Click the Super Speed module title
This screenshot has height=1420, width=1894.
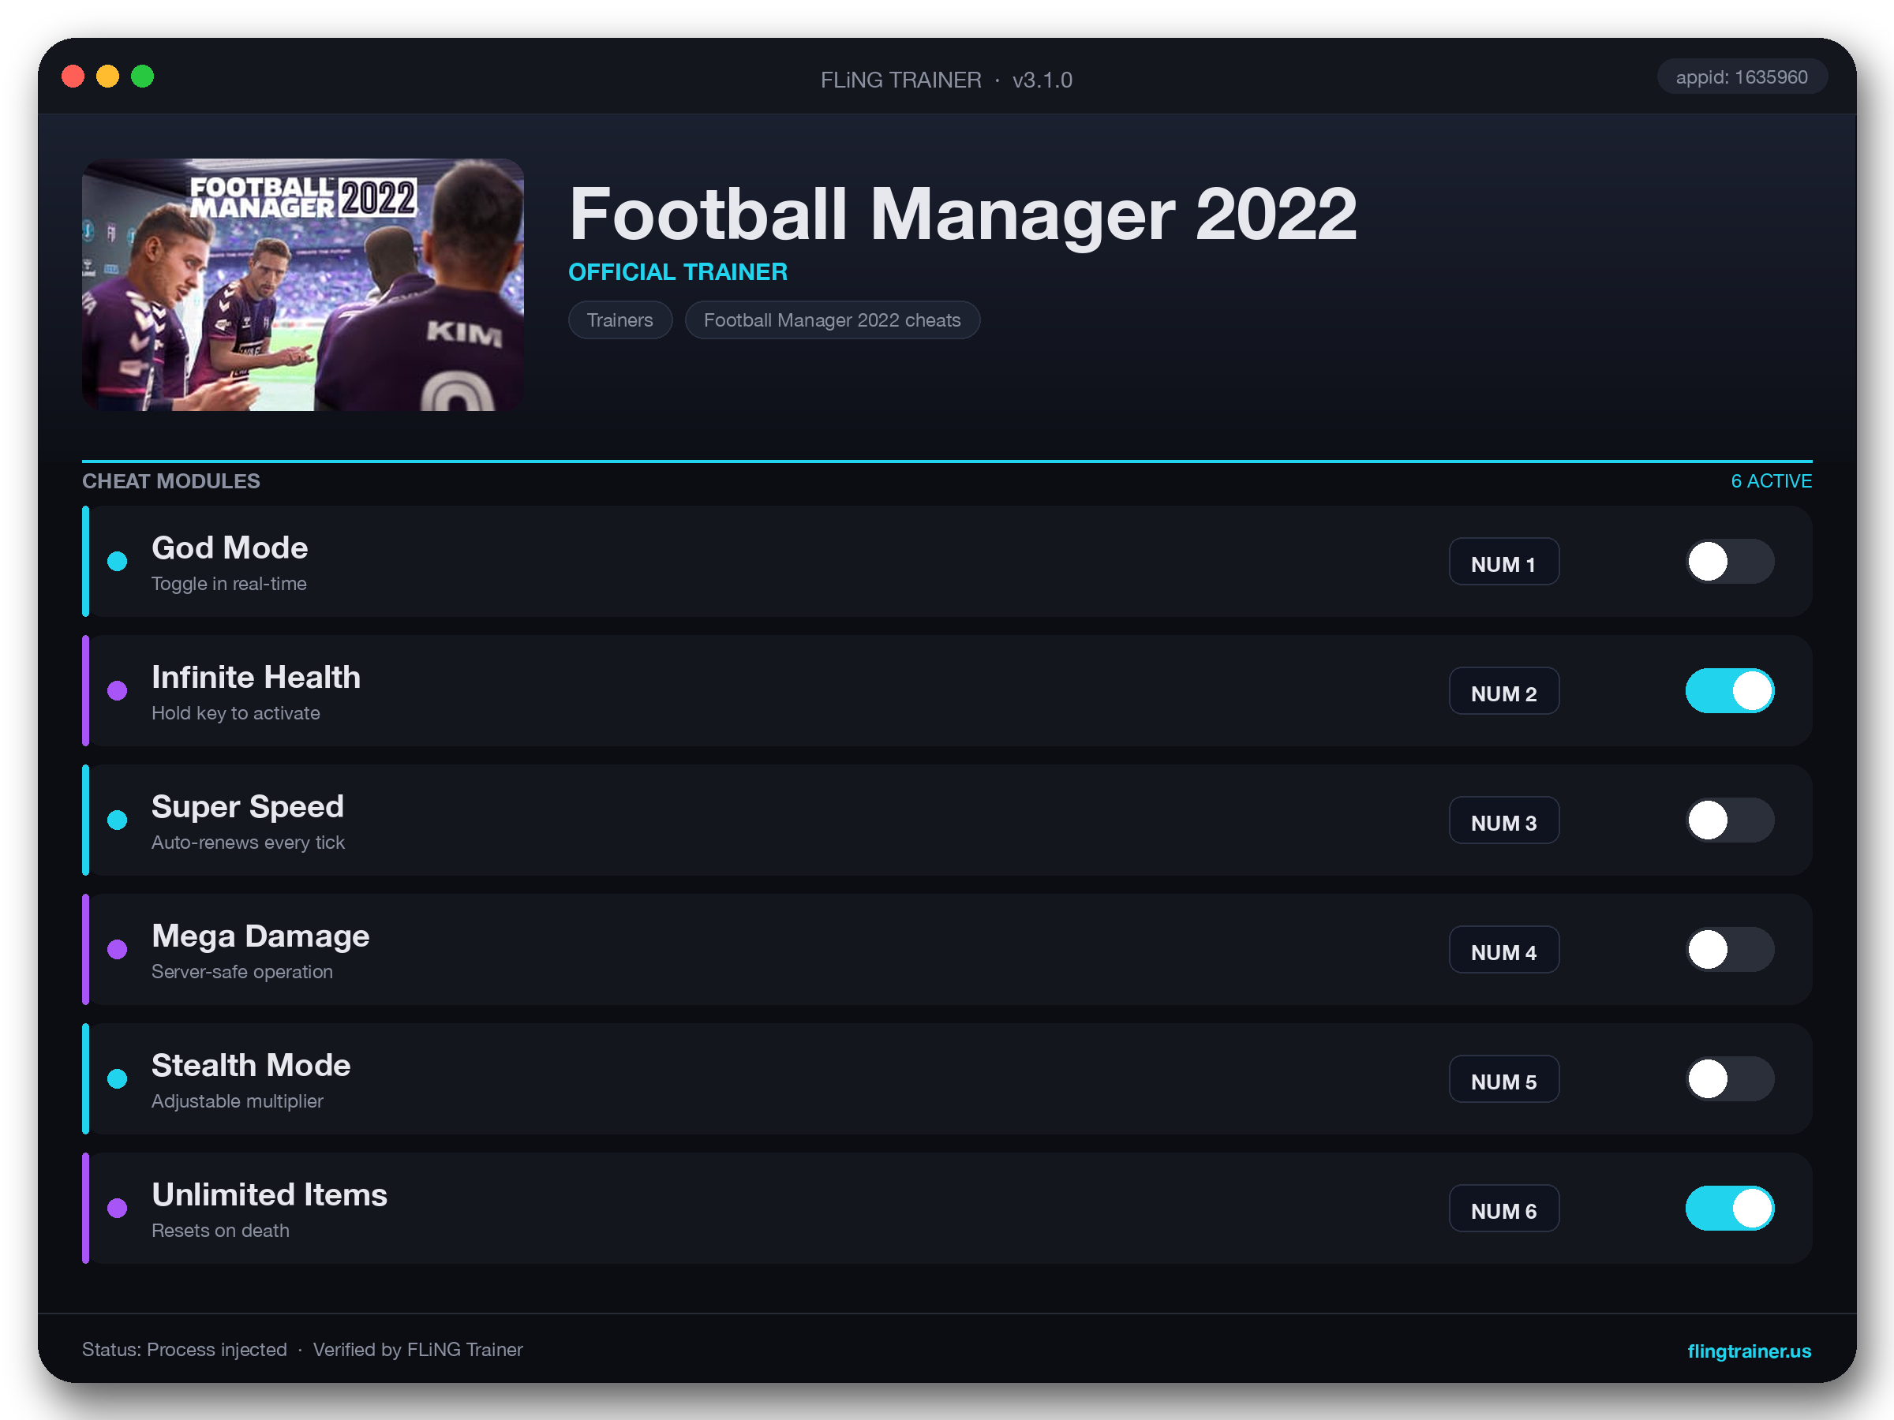[x=248, y=806]
